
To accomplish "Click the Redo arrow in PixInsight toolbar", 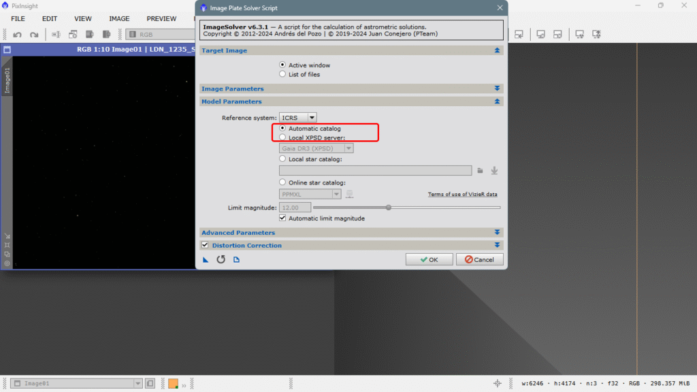I will coord(34,35).
